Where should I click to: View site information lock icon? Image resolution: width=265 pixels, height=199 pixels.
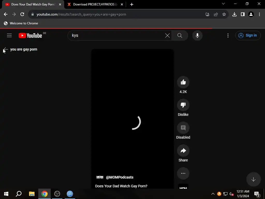click(32, 14)
